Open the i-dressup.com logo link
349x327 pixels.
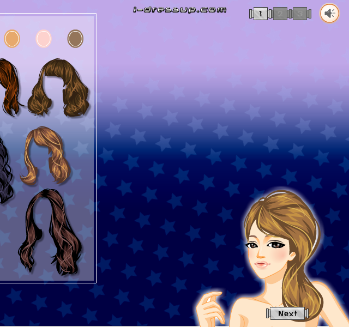click(x=180, y=10)
